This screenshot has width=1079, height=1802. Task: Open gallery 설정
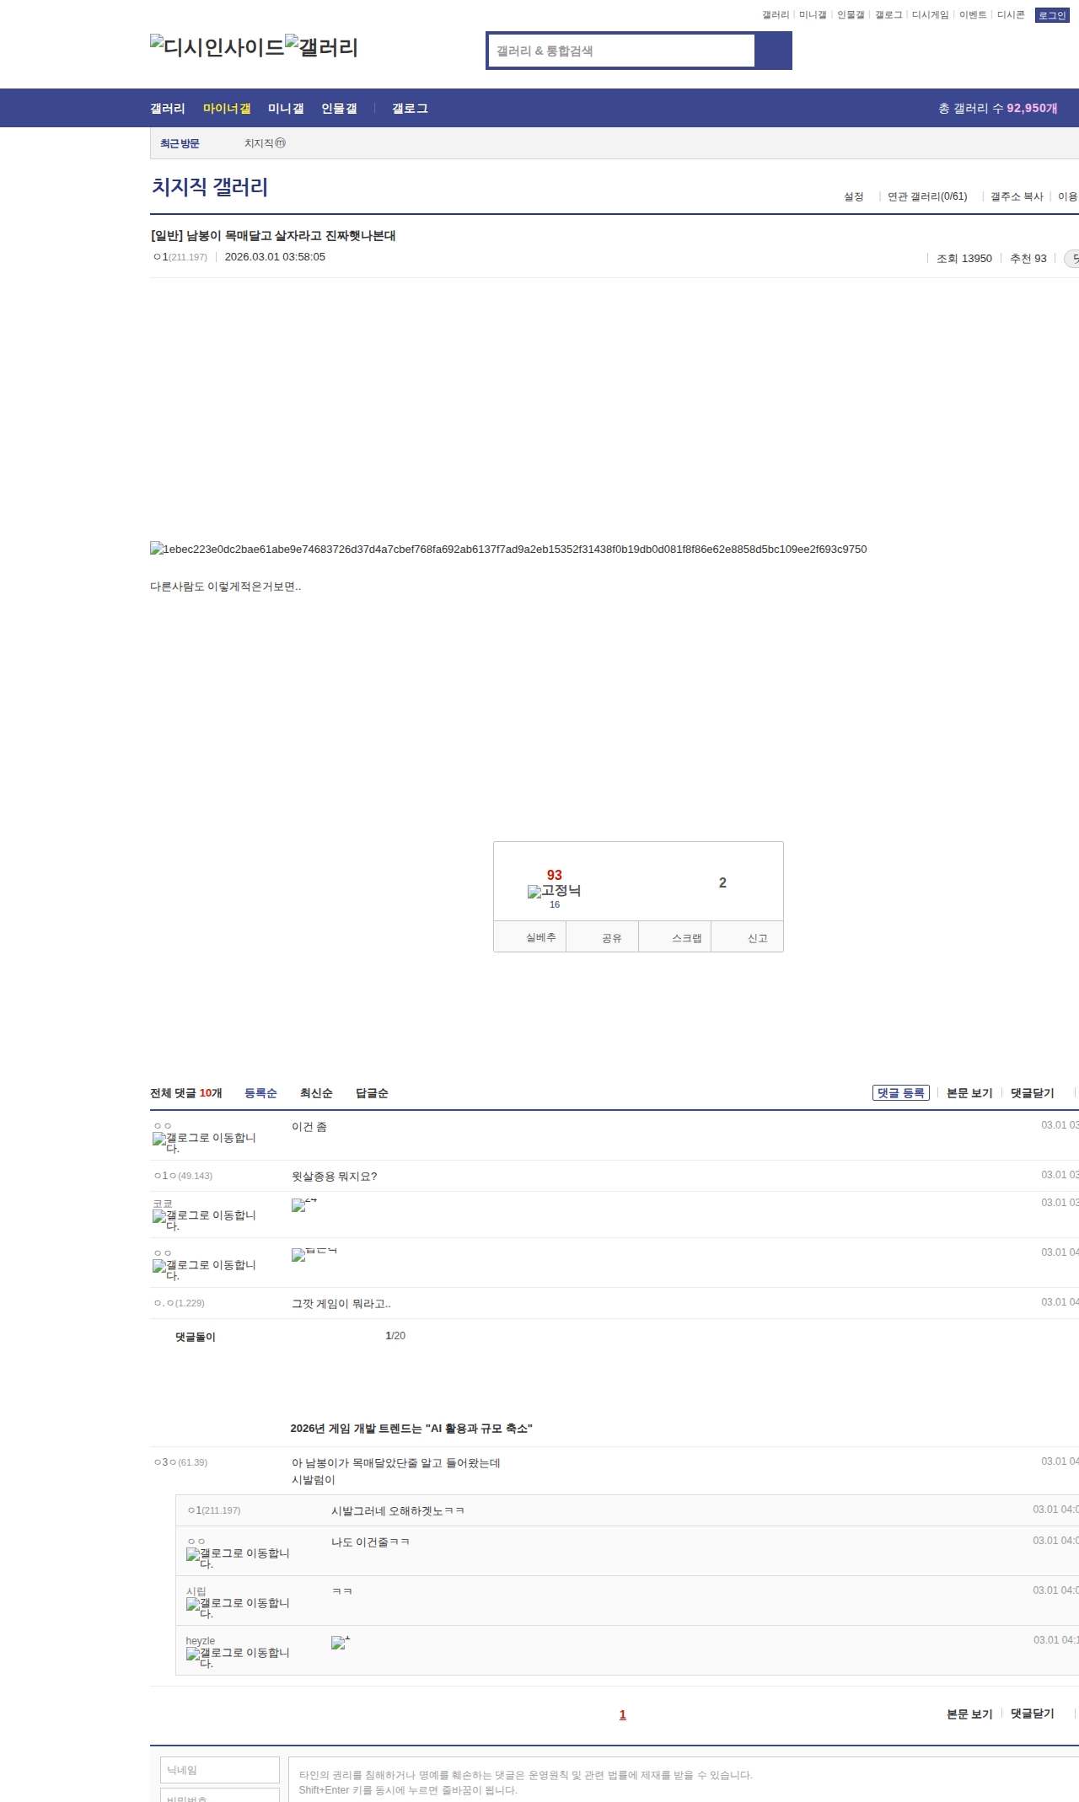coord(854,196)
